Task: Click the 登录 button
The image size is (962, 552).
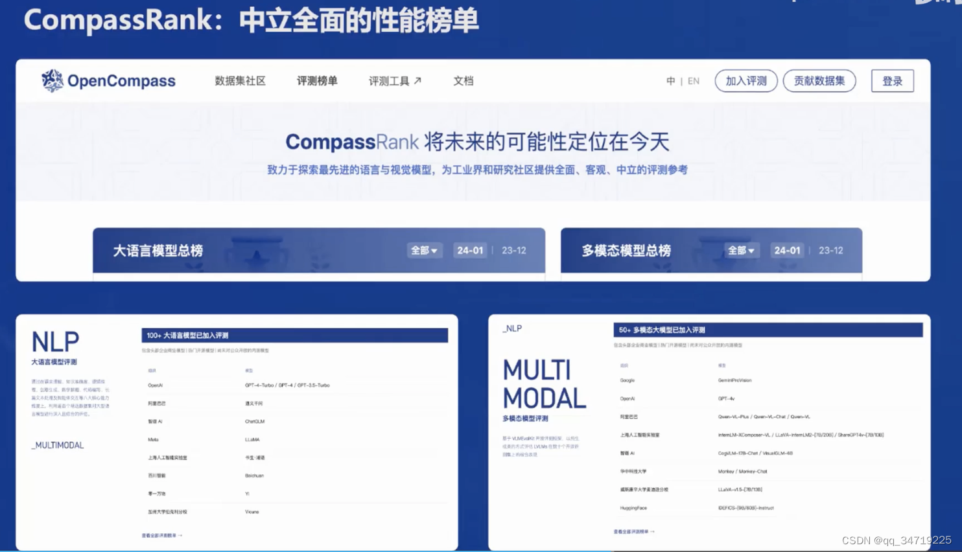Action: coord(892,81)
